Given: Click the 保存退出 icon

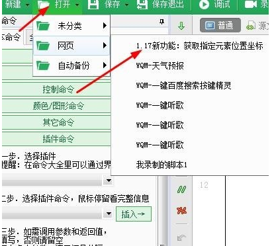Looking at the screenshot, I should coord(142,5).
